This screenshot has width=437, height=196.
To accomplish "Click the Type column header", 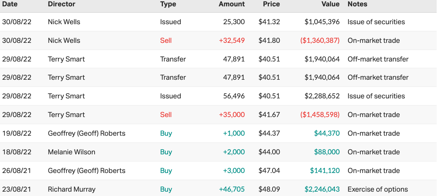I will click(x=168, y=4).
